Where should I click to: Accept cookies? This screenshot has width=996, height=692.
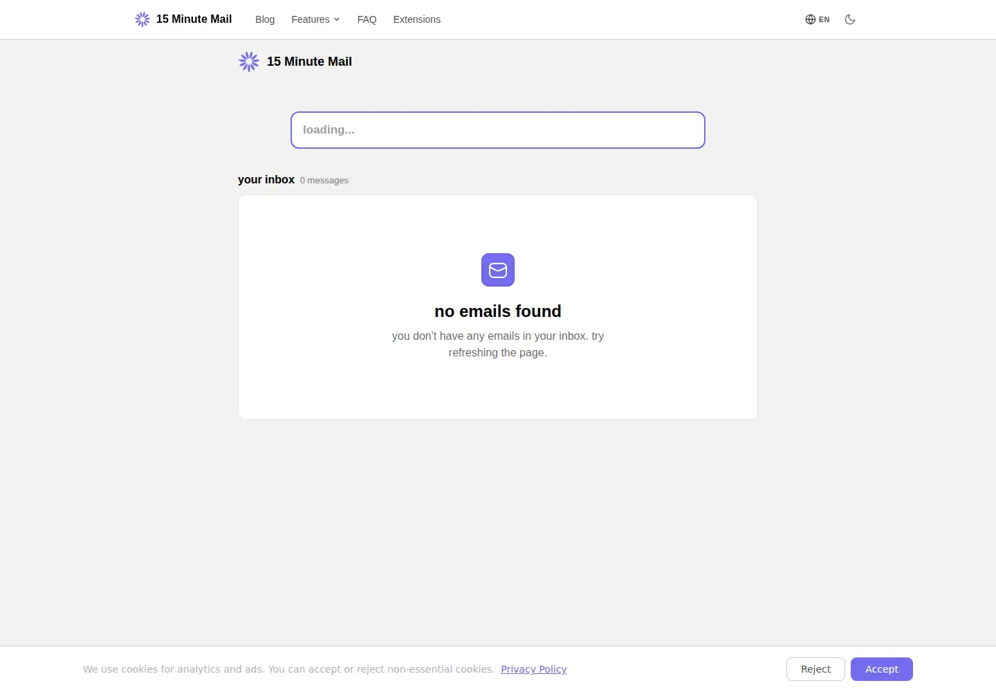click(882, 669)
